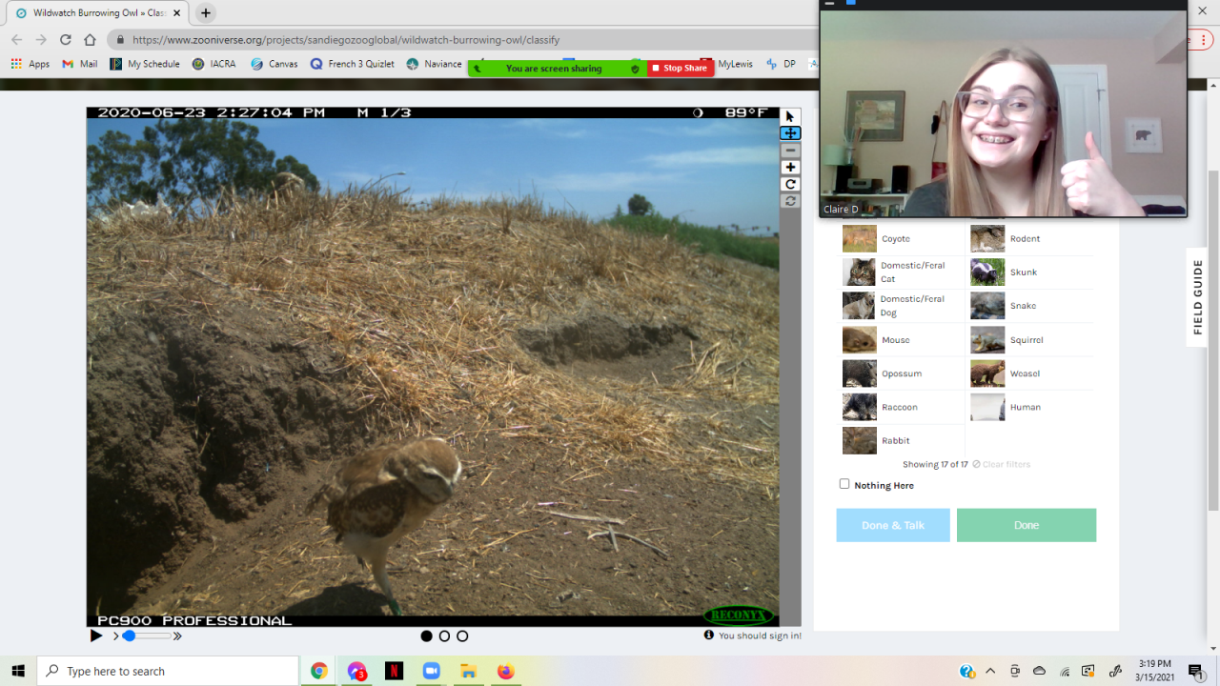Show the second frame dot
Viewport: 1220px width, 686px height.
tap(444, 636)
